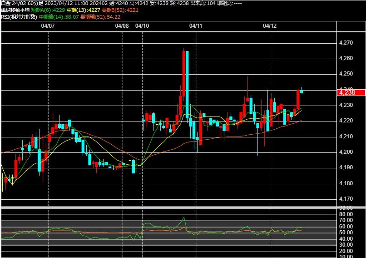366x258 pixels.
Task: Click the 4,270 price axis label
Action: 346,43
